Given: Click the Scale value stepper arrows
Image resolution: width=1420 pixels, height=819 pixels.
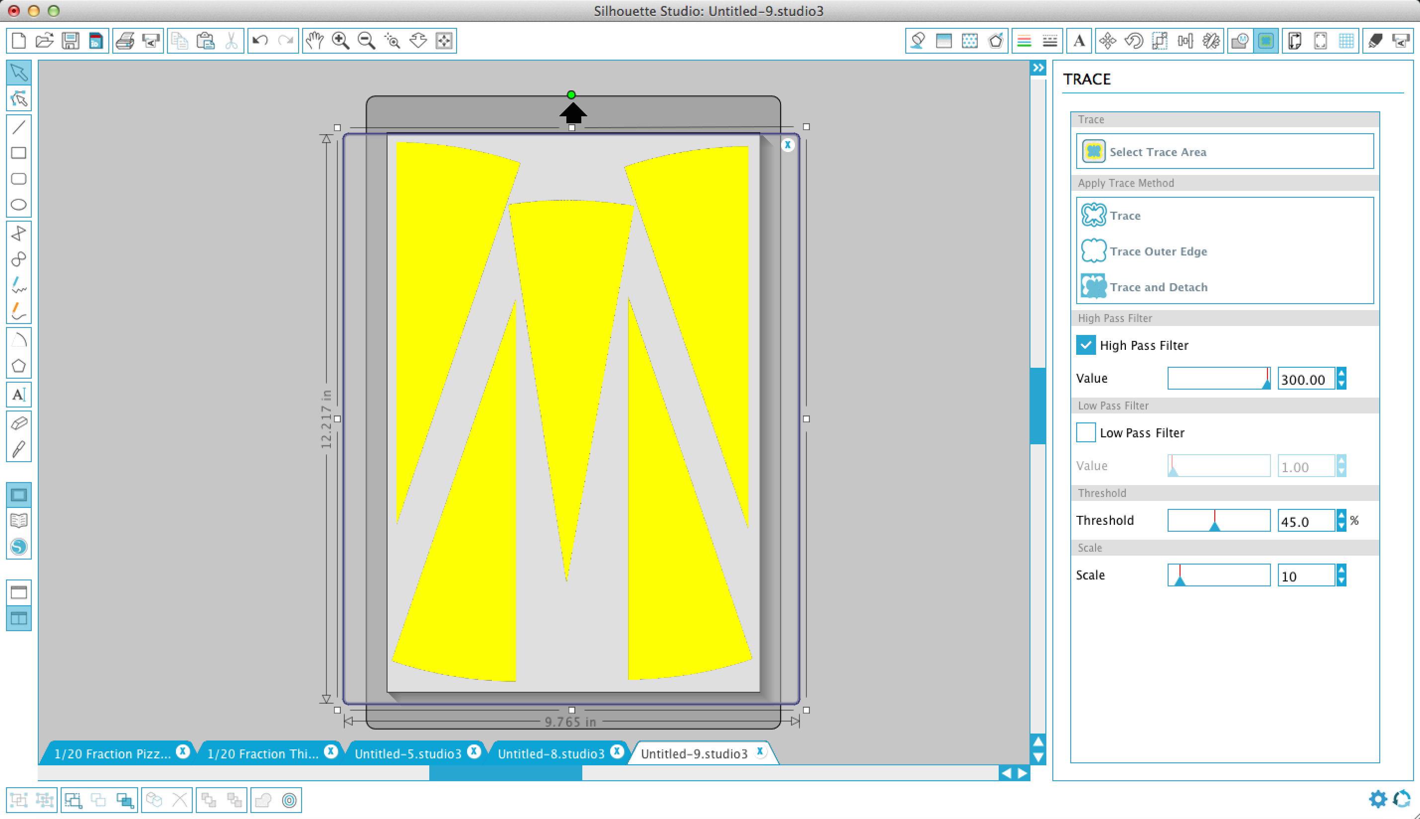Looking at the screenshot, I should (x=1342, y=575).
